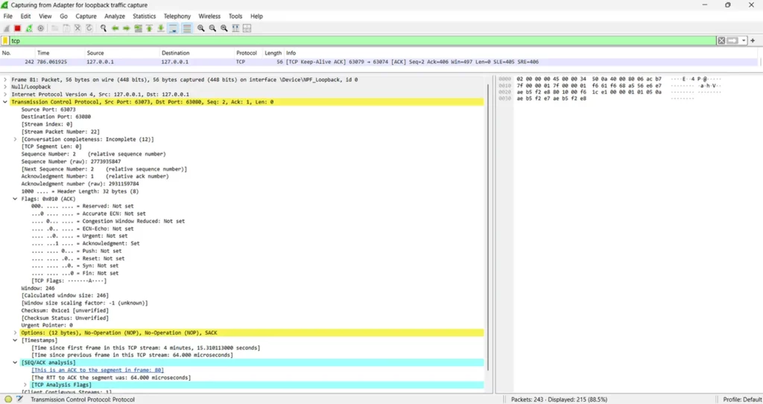Image resolution: width=763 pixels, height=404 pixels.
Task: Open the Statistics menu
Action: (x=145, y=16)
